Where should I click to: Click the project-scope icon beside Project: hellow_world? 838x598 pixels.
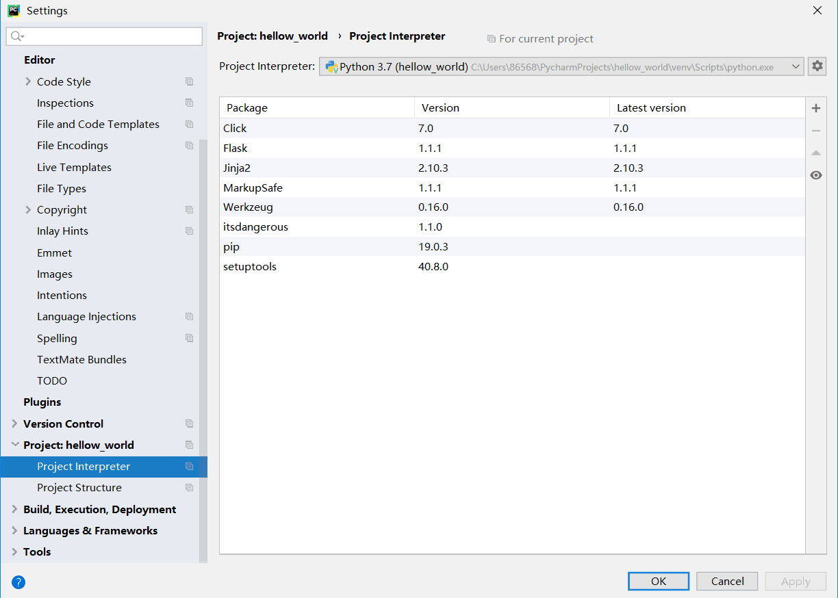click(x=190, y=445)
